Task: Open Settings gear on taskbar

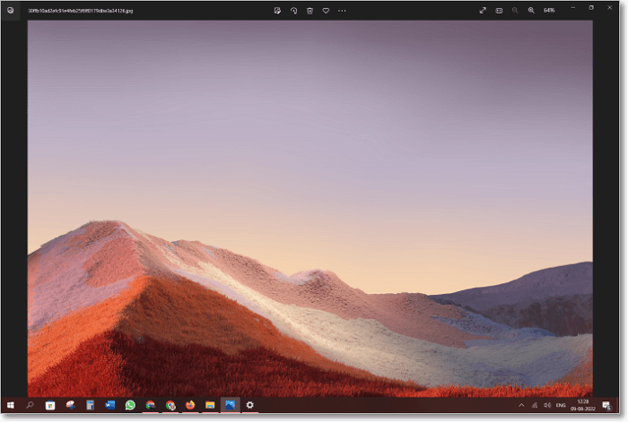Action: (x=250, y=405)
